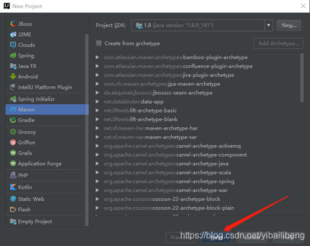Pick the Spring leaf icon
The height and width of the screenshot is (246, 310).
pyautogui.click(x=13, y=55)
